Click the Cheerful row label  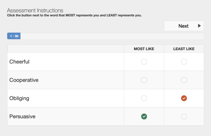pyautogui.click(x=20, y=62)
